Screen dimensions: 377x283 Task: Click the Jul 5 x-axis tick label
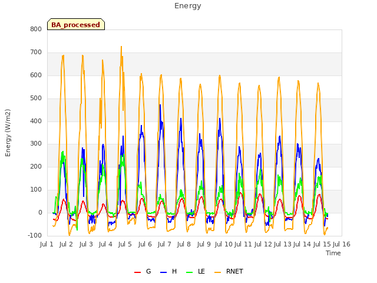(125, 244)
